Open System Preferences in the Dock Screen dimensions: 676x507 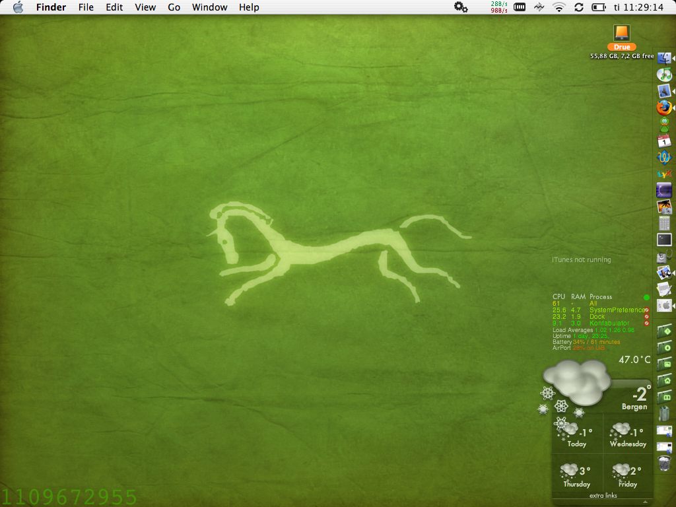click(x=664, y=306)
